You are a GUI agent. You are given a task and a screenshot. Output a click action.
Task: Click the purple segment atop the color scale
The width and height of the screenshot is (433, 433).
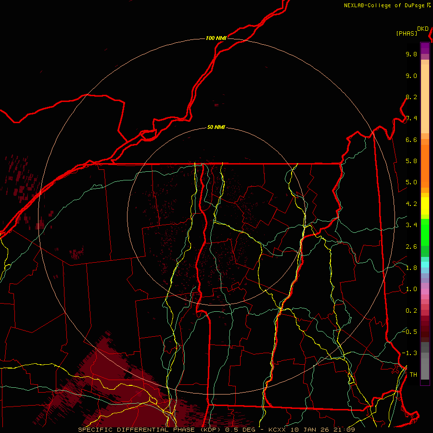[x=425, y=48]
